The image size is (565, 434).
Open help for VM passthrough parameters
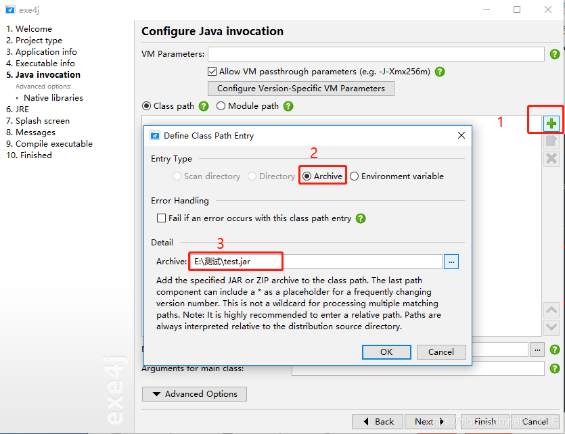440,72
